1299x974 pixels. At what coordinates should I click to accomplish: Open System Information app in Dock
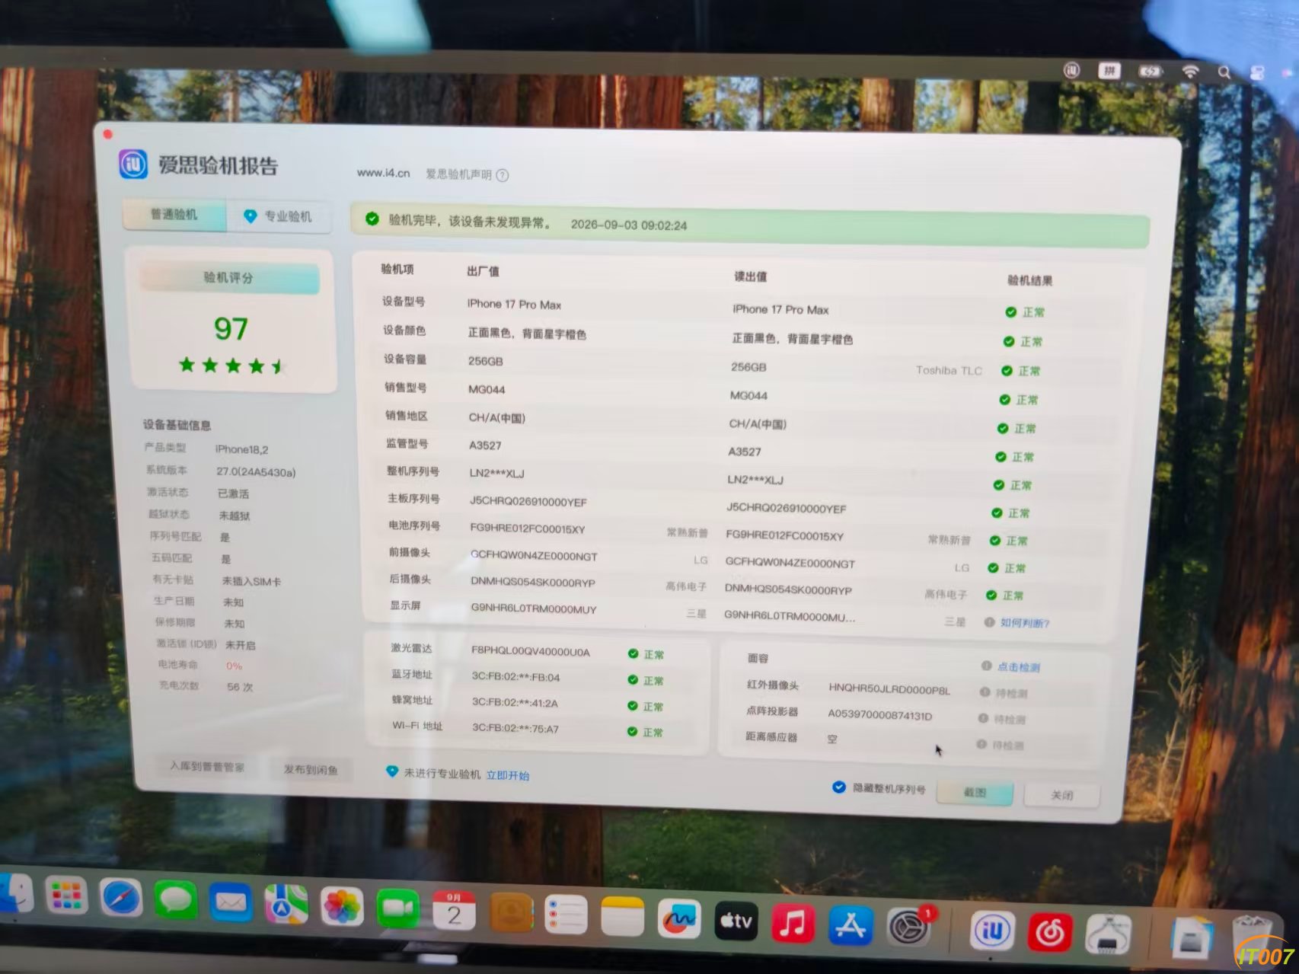[x=1108, y=934]
